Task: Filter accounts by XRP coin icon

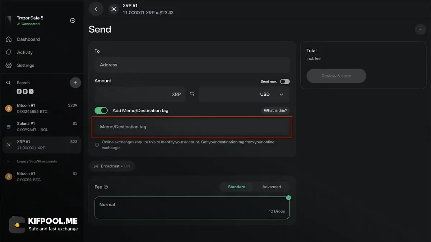Action: click(31, 91)
